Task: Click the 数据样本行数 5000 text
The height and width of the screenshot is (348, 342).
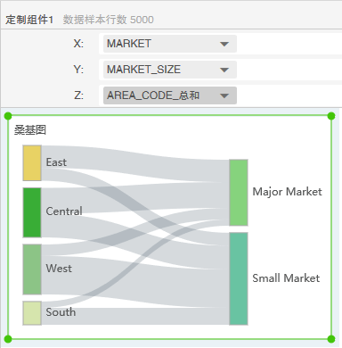Action: tap(109, 20)
